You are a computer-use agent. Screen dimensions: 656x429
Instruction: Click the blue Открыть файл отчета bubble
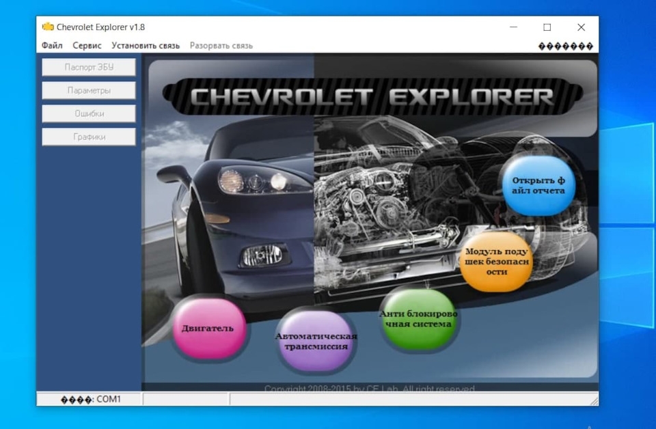click(538, 185)
